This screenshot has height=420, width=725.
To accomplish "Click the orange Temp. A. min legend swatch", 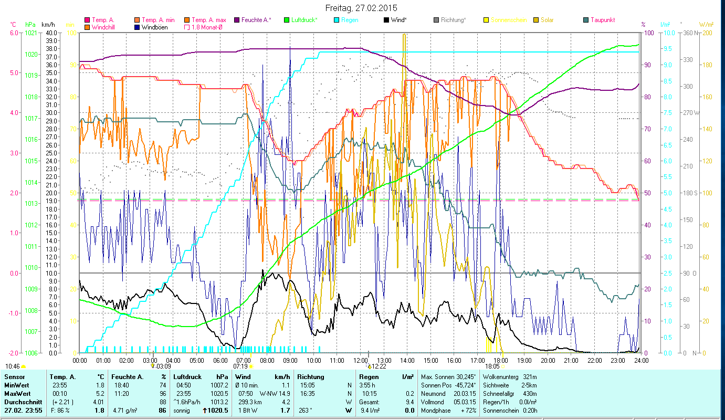I will [x=138, y=20].
